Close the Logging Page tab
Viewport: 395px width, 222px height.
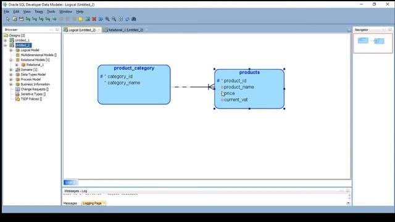104,203
